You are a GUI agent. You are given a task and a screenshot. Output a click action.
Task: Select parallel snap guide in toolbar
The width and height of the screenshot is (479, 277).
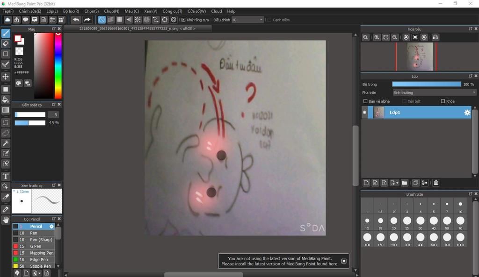[x=110, y=20]
